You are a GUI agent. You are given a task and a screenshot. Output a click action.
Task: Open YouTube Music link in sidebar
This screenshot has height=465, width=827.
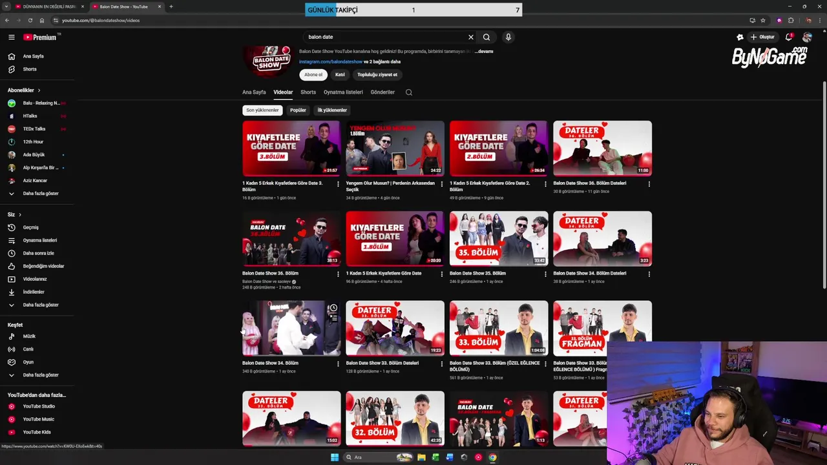point(37,419)
